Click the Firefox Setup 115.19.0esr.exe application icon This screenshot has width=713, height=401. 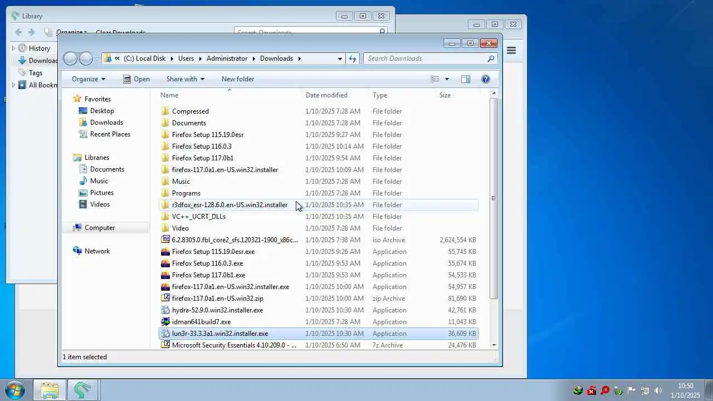click(x=165, y=252)
